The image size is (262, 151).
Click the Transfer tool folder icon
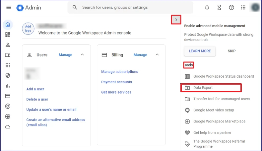click(x=187, y=99)
